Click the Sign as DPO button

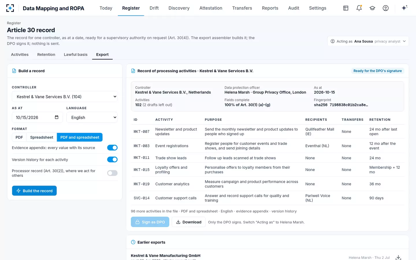[x=150, y=222]
